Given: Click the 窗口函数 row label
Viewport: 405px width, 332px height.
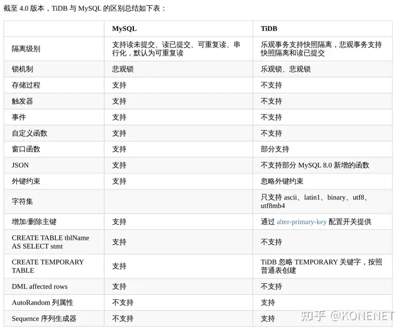Looking at the screenshot, I should (x=26, y=149).
